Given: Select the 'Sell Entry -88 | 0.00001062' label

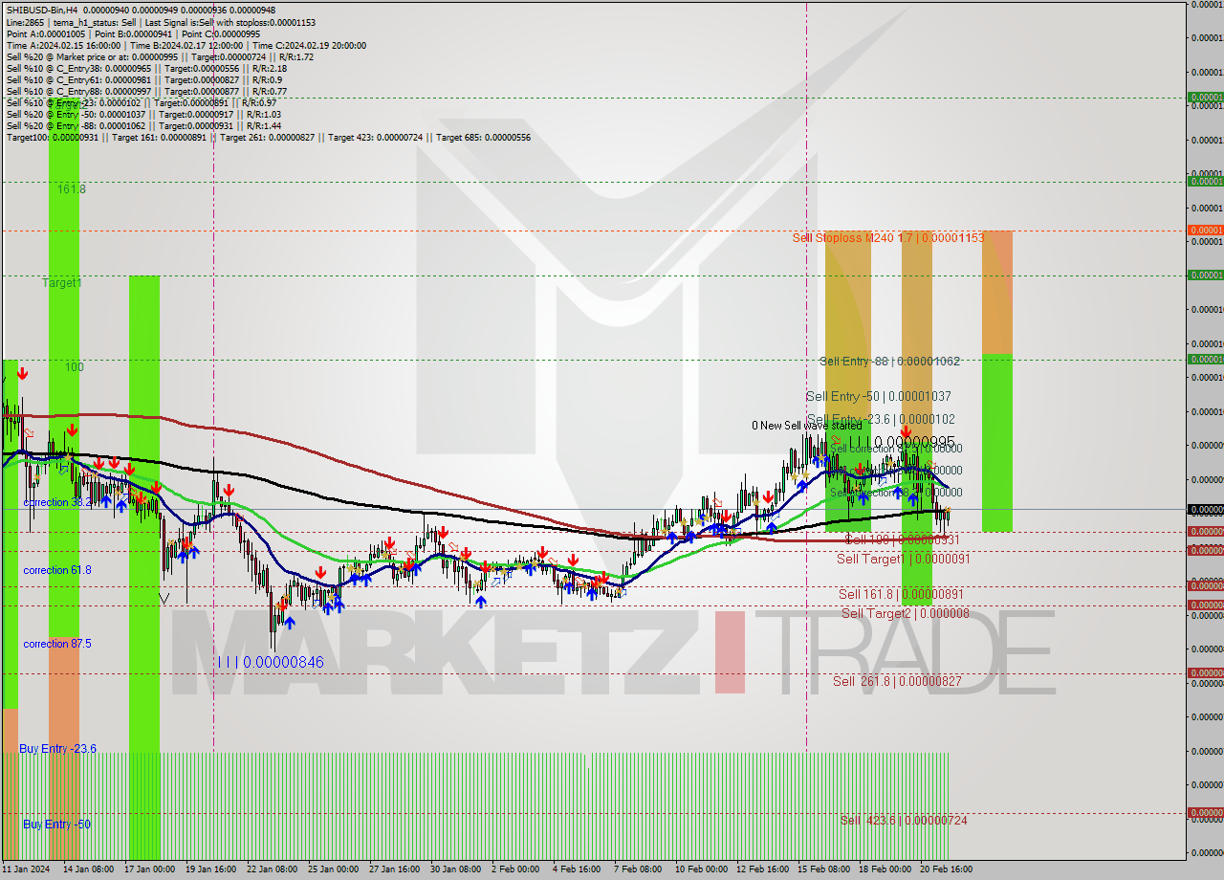Looking at the screenshot, I should 889,361.
